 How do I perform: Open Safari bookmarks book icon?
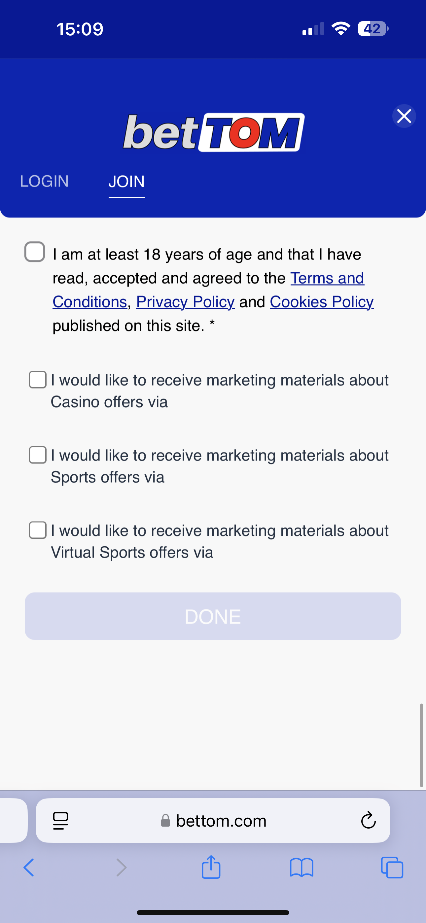pos(301,868)
